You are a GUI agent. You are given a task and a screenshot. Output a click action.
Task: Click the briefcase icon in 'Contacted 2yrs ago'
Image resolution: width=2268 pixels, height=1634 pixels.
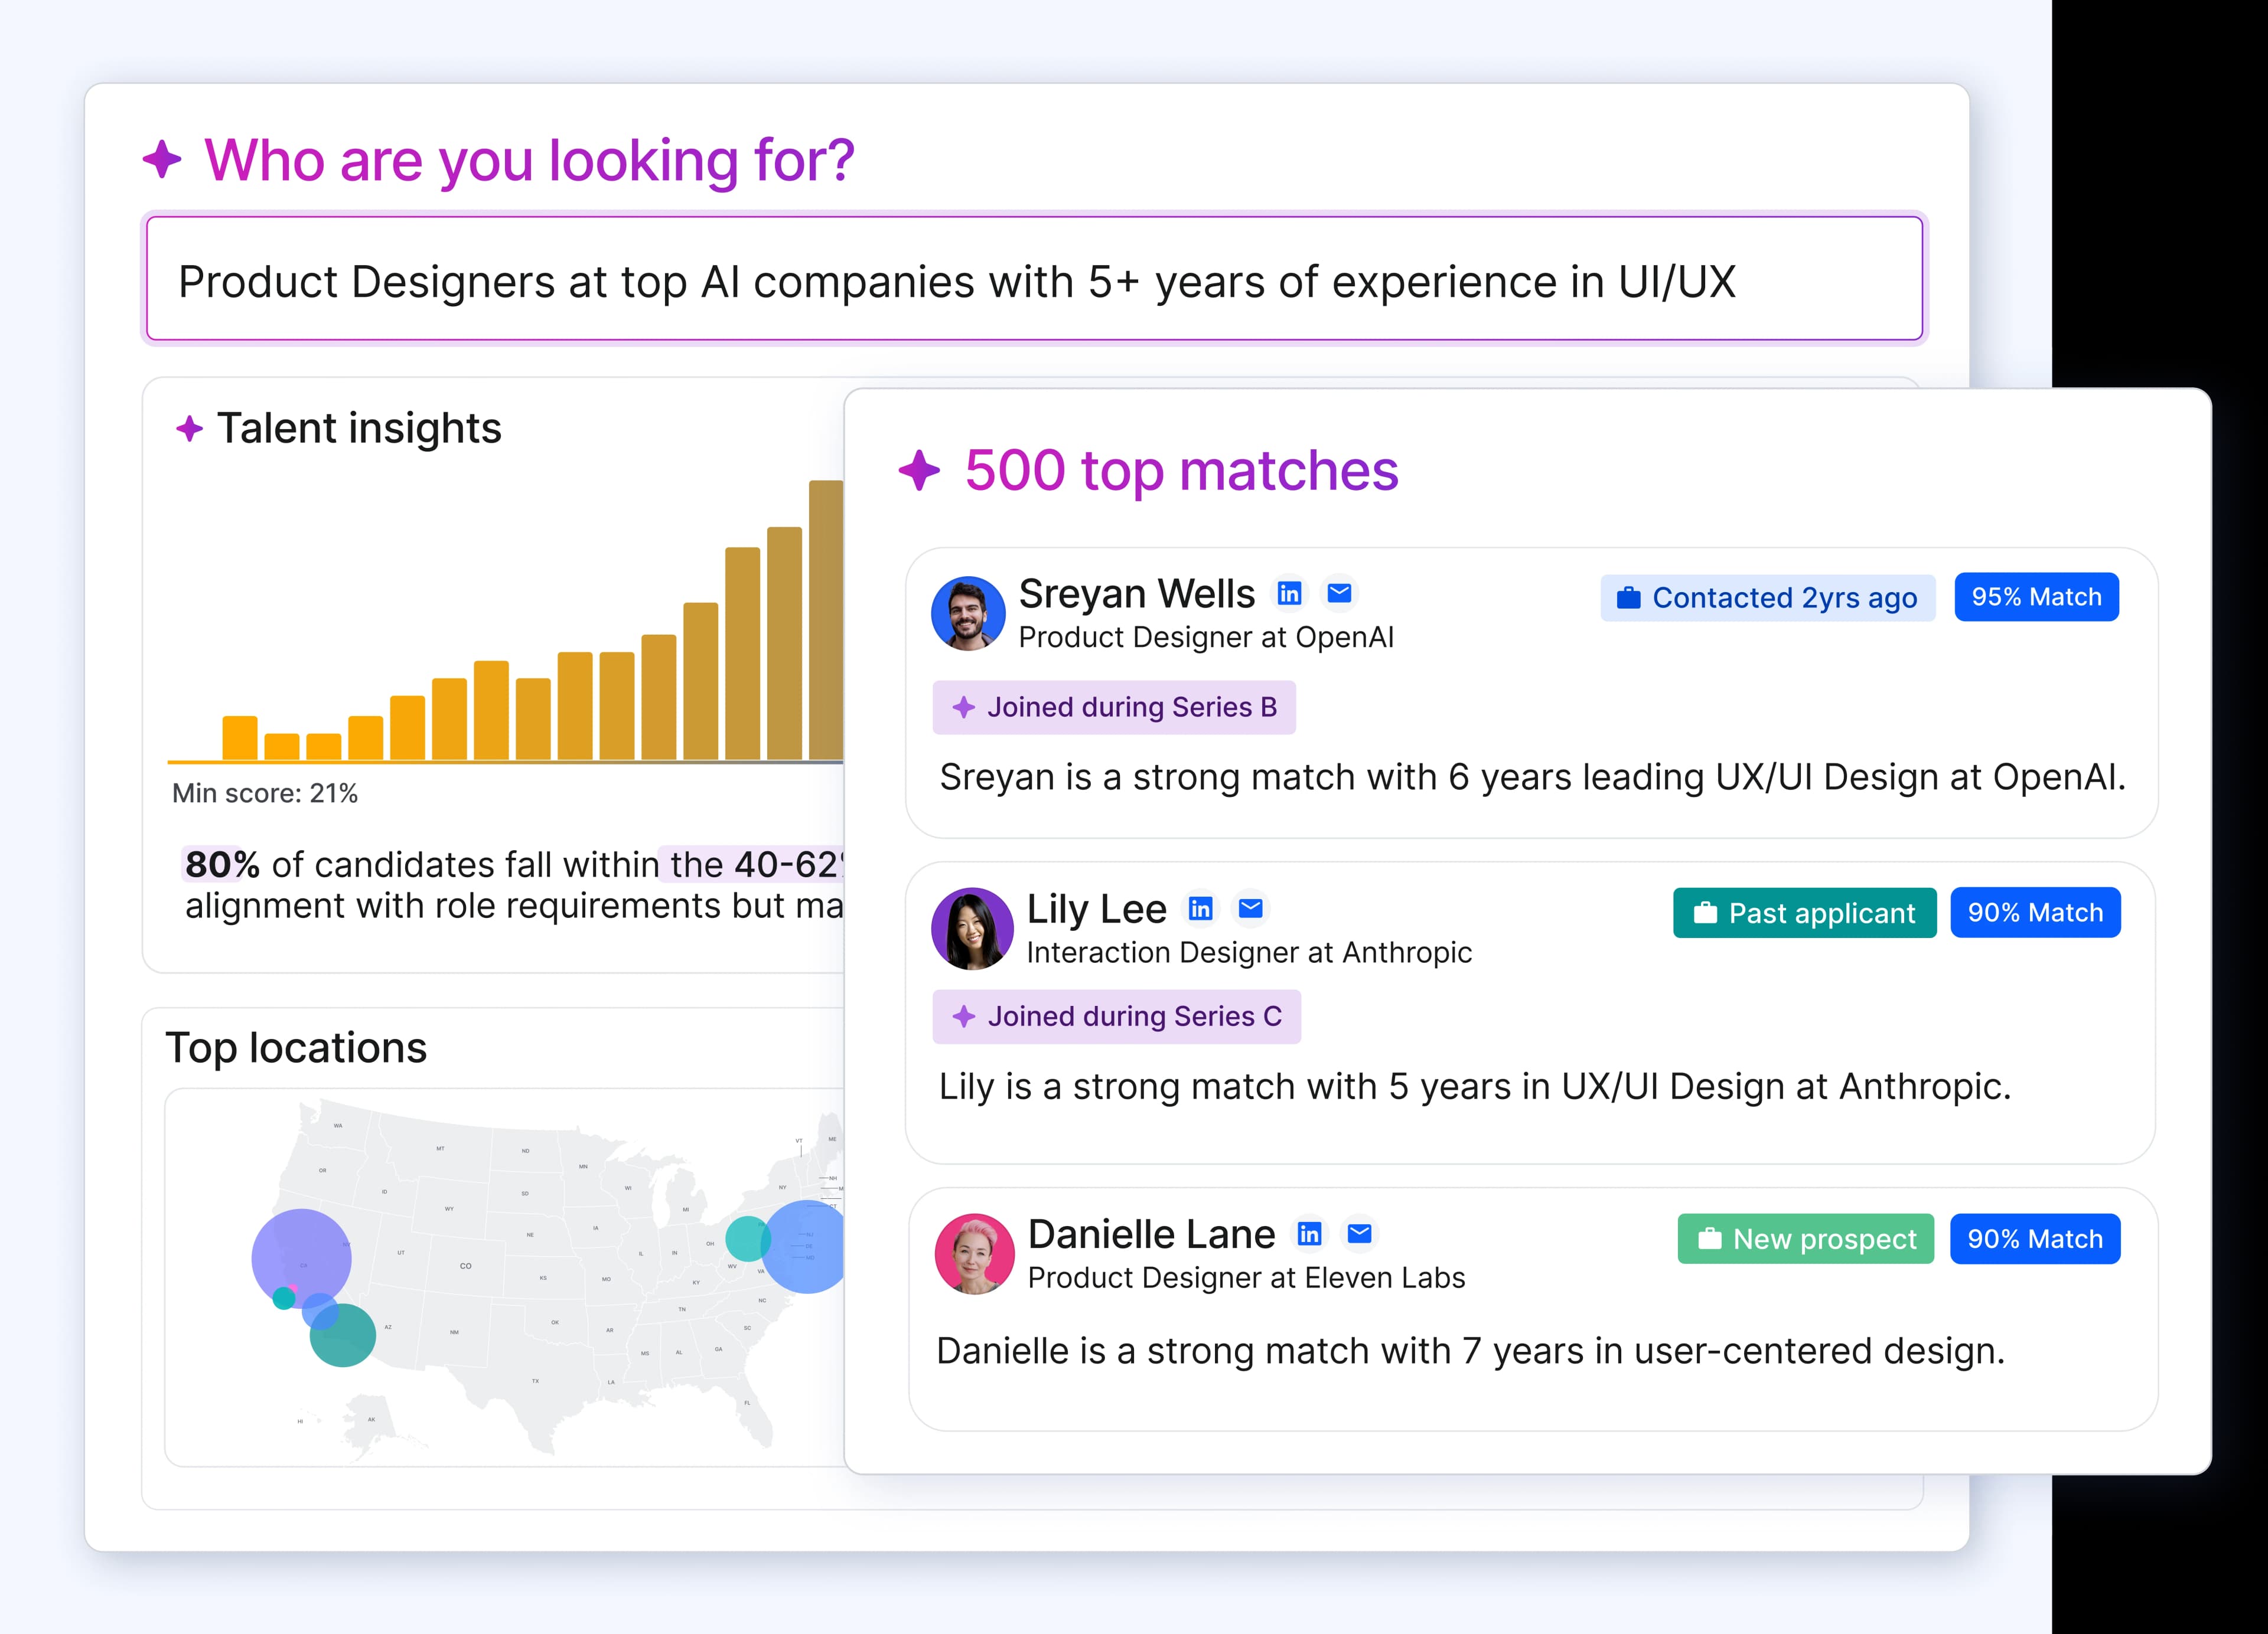[x=1628, y=597]
